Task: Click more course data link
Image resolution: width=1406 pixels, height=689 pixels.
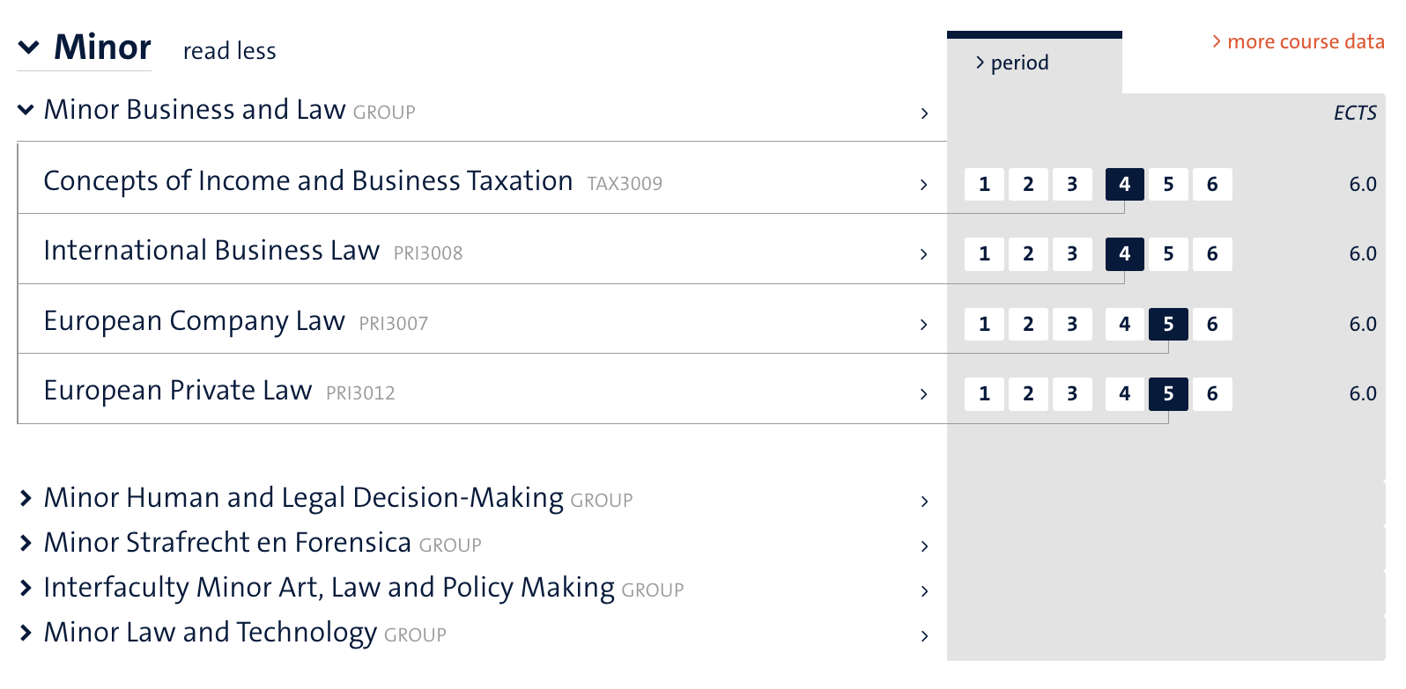Action: pyautogui.click(x=1298, y=41)
